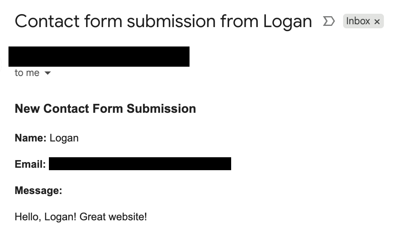The image size is (413, 249).
Task: Remove the Inbox label with x
Action: (x=377, y=22)
